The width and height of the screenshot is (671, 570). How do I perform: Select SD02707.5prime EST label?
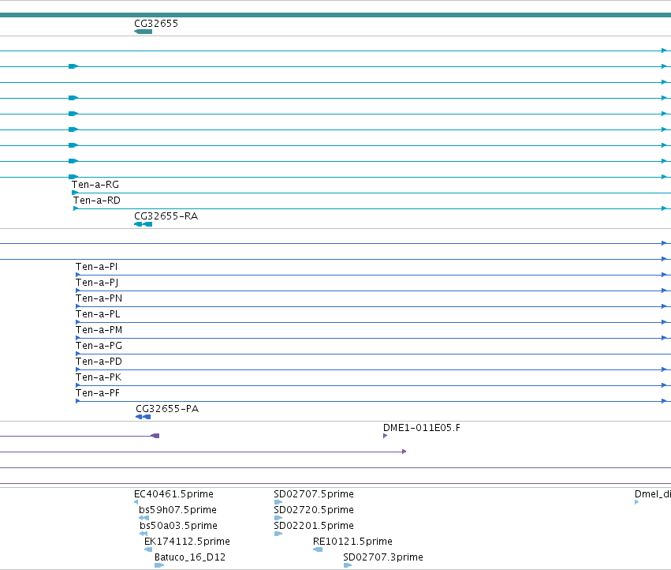coord(314,494)
